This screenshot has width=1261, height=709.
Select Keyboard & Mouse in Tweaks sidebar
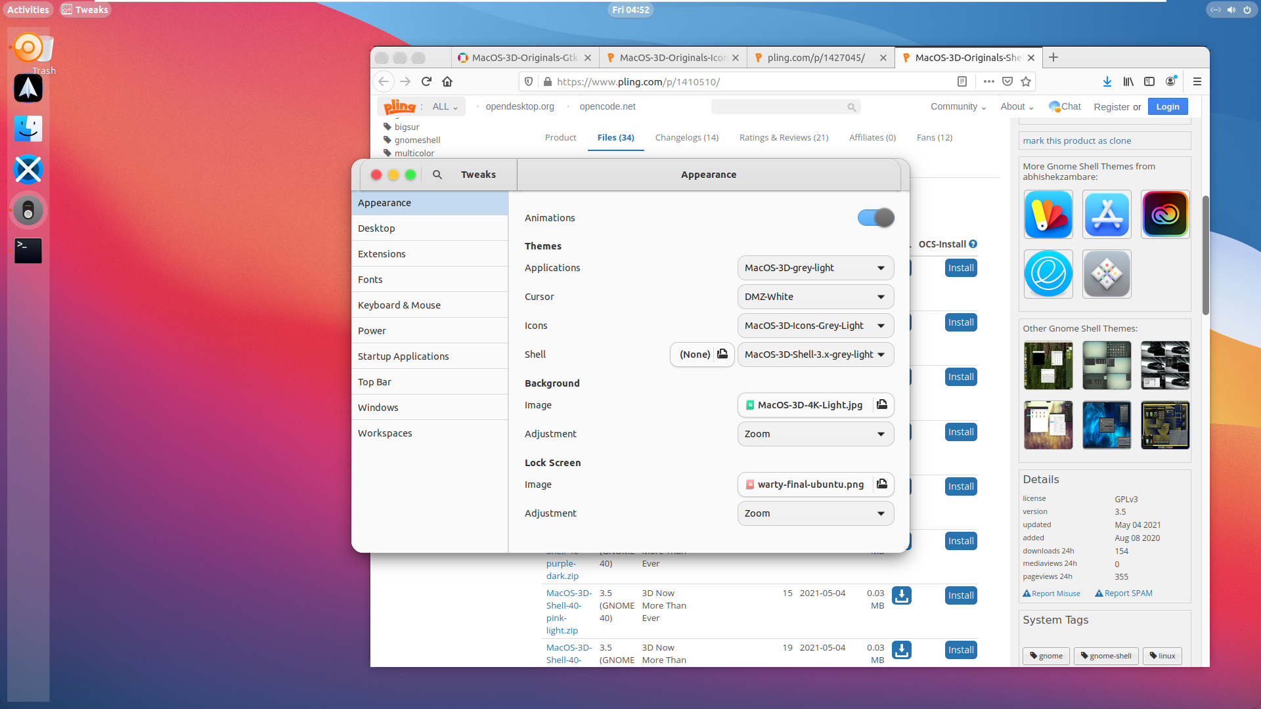click(430, 305)
